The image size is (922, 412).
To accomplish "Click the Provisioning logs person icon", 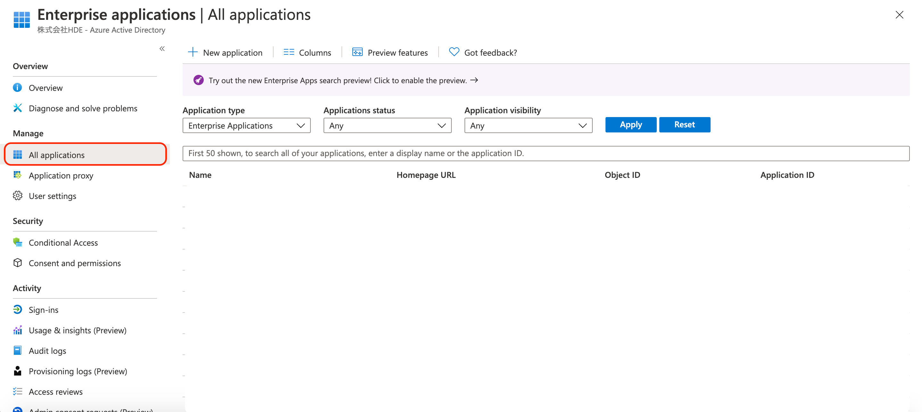I will point(18,371).
